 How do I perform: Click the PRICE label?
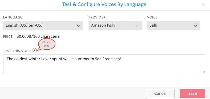click(8, 37)
